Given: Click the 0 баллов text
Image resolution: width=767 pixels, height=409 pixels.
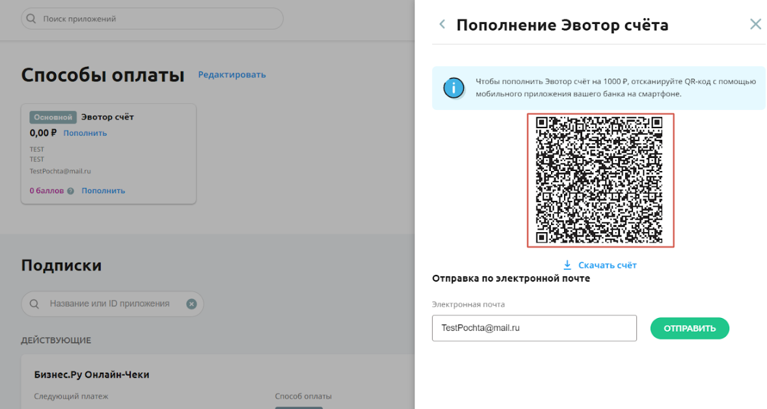Looking at the screenshot, I should click(46, 191).
